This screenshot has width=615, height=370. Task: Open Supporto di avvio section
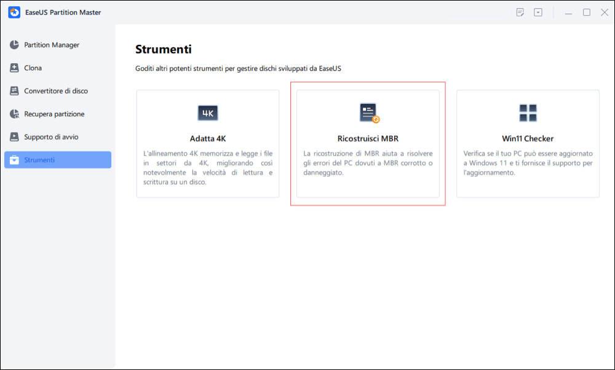click(58, 137)
